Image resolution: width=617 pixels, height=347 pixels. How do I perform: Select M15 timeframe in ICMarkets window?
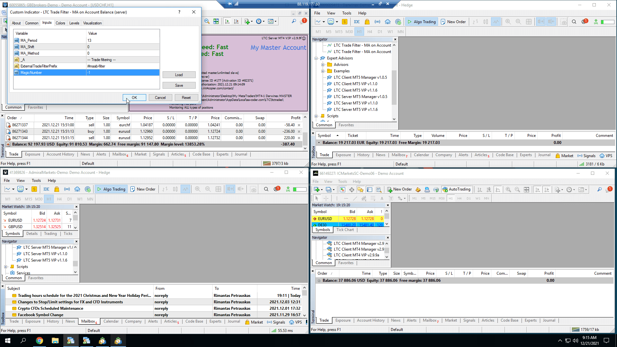[x=433, y=199]
